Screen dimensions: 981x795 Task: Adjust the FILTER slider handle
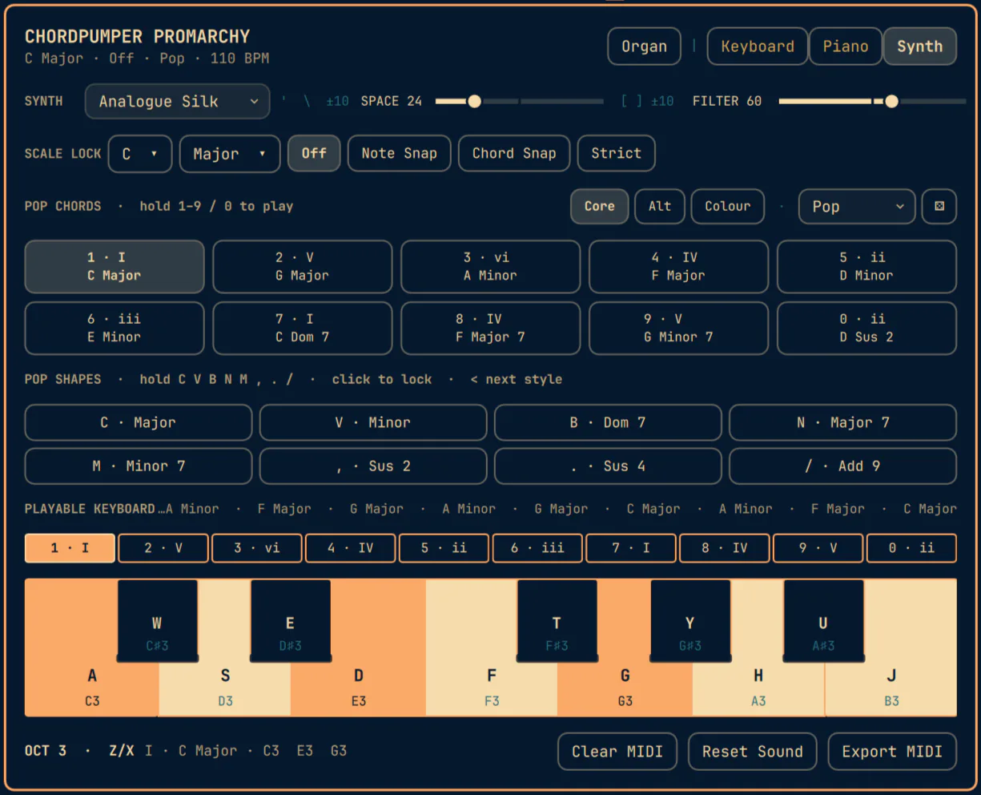point(891,101)
